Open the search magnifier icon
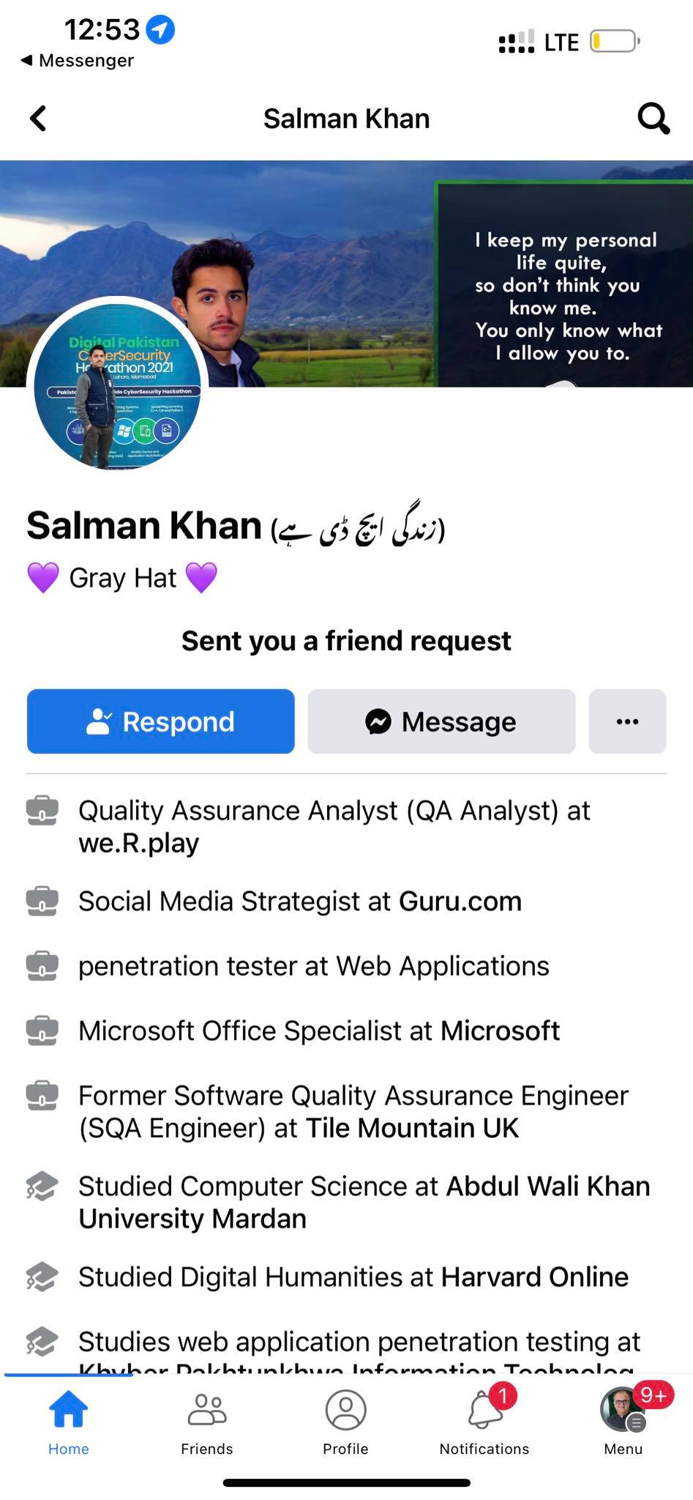Viewport: 693px width, 1500px height. [x=653, y=118]
